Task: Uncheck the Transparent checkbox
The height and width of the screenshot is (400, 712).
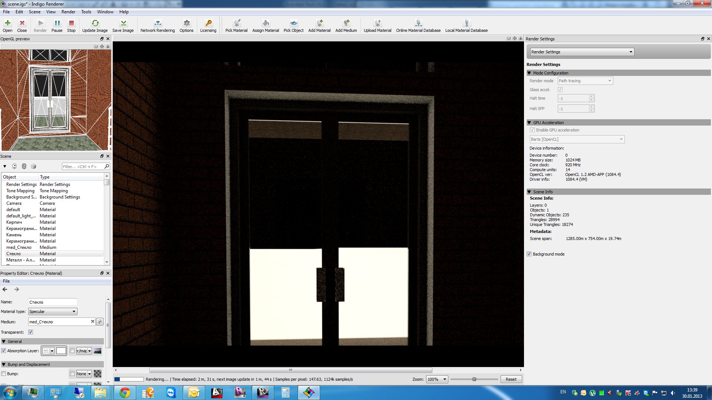Action: tap(31, 332)
